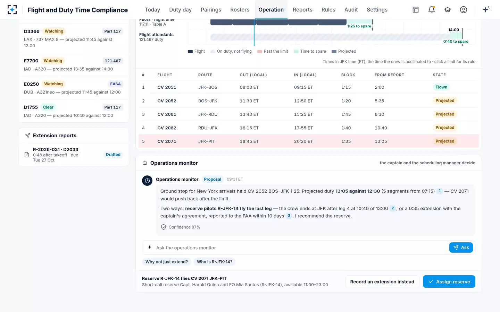Open extension report R-2026-031 · D2033
Viewport: 500px width, 312px height.
pyautogui.click(x=74, y=155)
